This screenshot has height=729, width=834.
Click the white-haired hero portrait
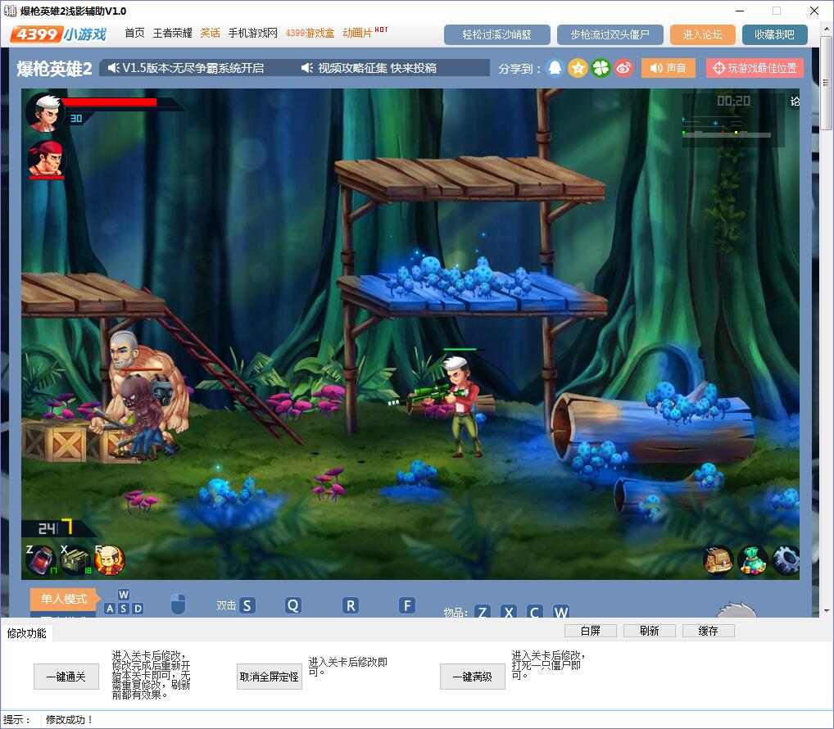tap(46, 112)
